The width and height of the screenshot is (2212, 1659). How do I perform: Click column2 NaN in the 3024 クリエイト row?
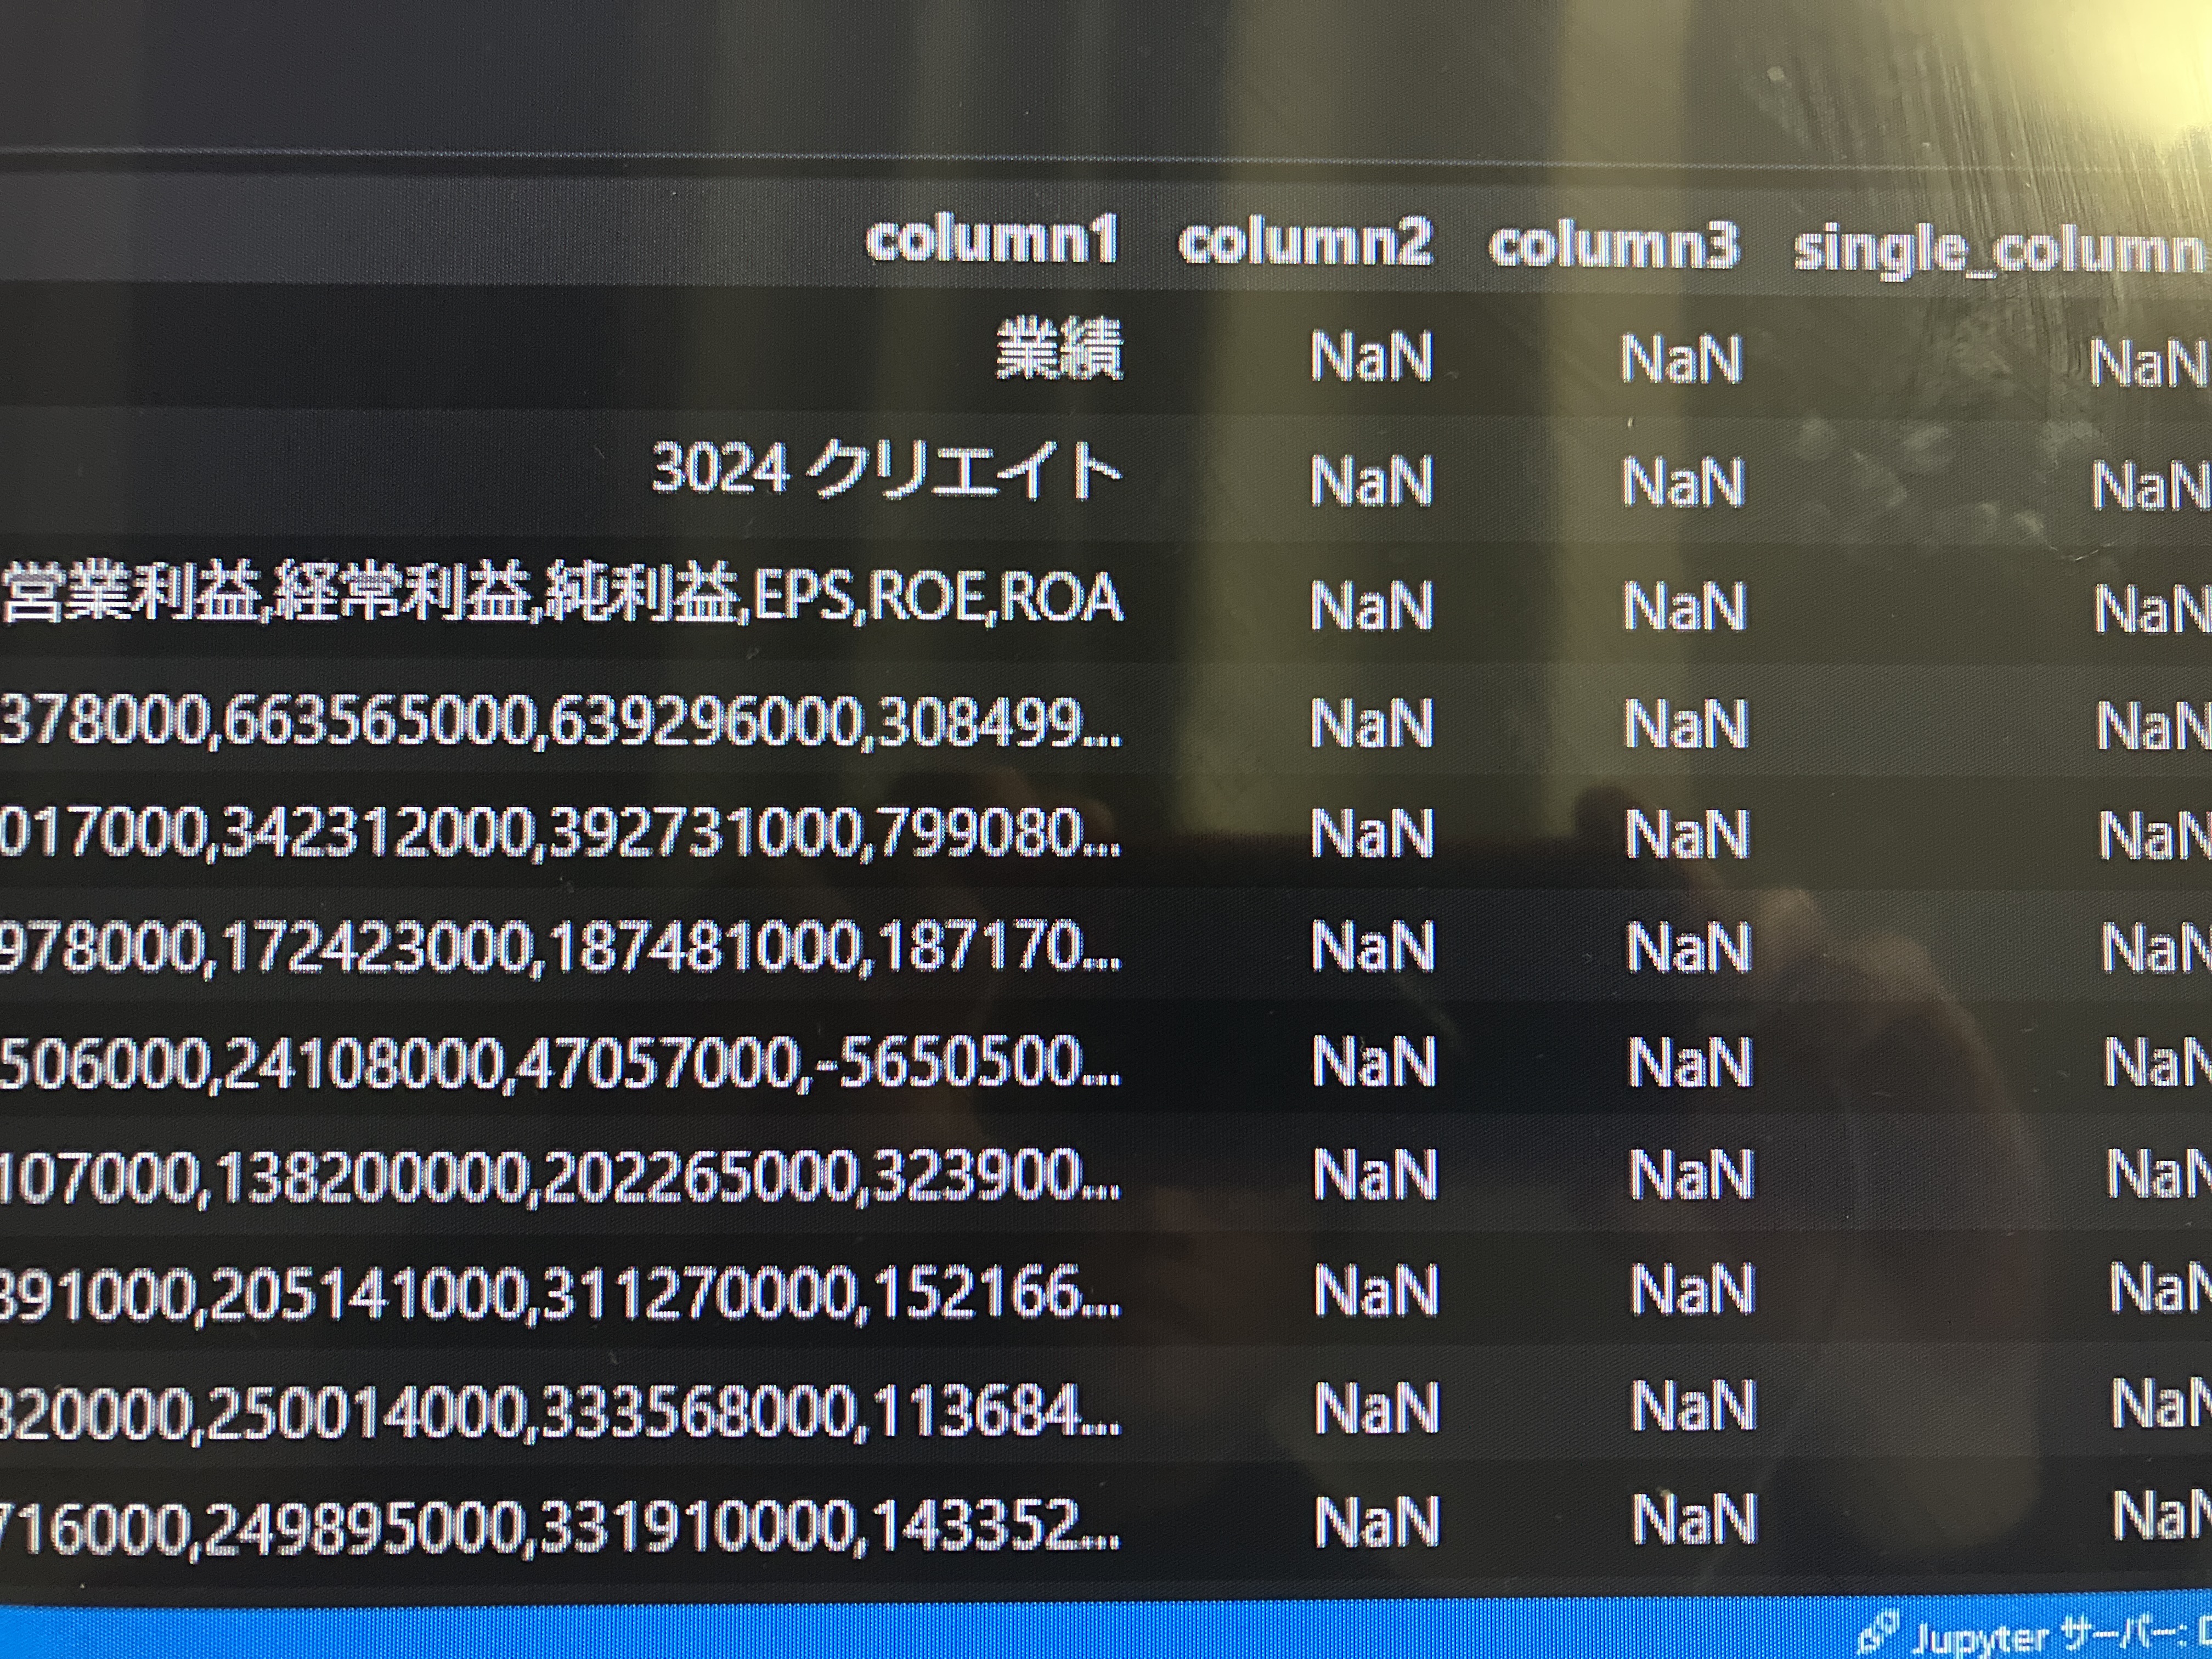[1372, 480]
